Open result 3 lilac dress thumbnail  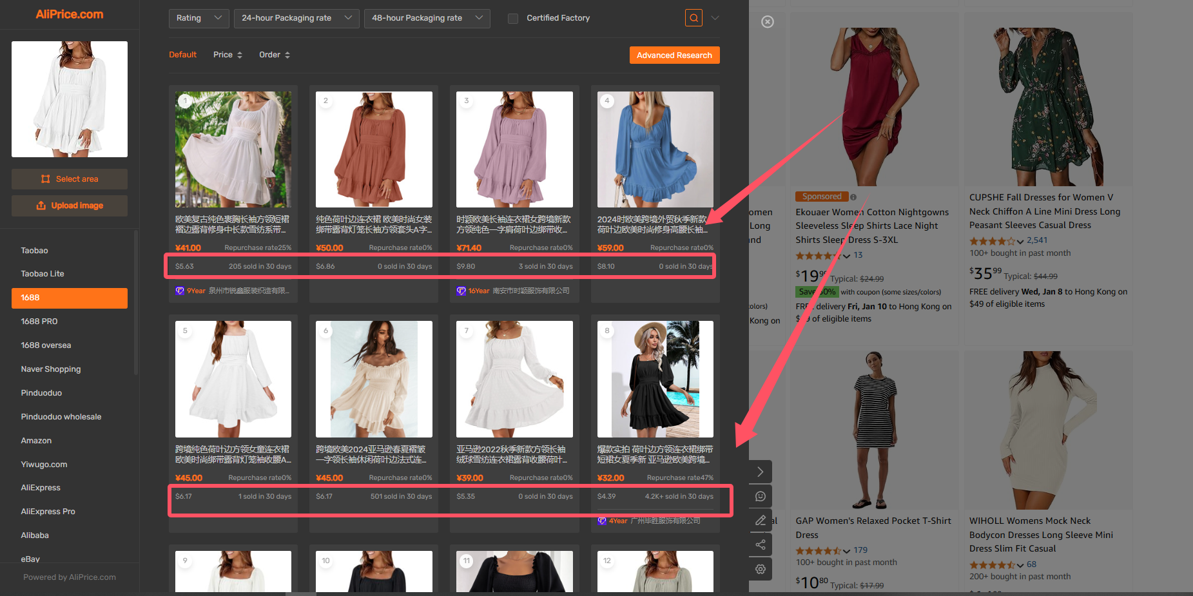tap(514, 149)
